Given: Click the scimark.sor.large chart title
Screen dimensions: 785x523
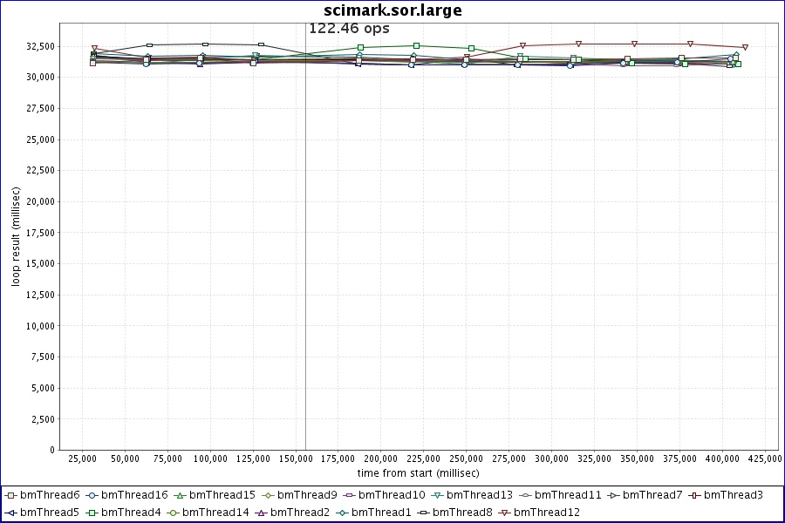Looking at the screenshot, I should click(x=392, y=10).
